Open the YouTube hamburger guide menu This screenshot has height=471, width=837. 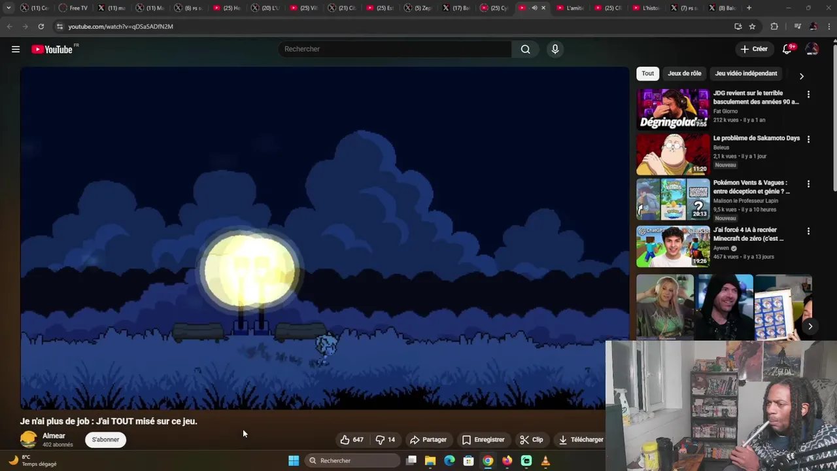(16, 49)
